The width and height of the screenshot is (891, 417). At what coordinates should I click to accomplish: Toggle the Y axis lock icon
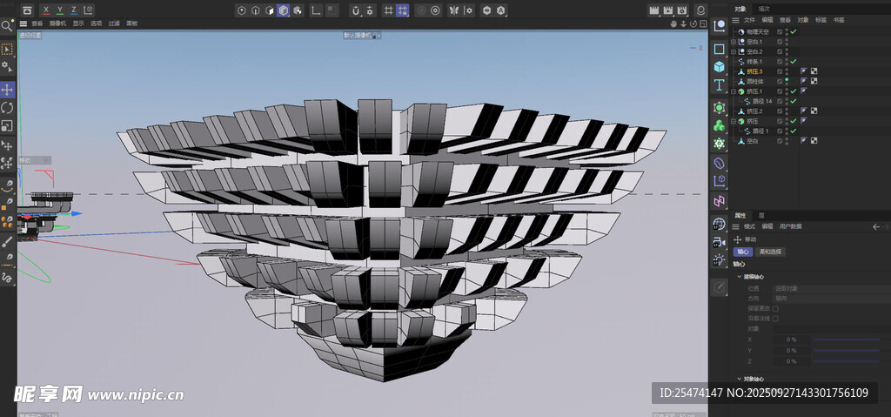[59, 10]
